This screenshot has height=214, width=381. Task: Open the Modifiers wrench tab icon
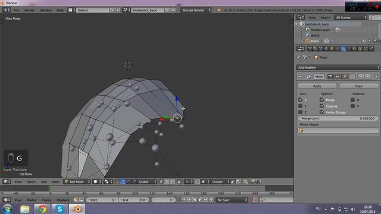pyautogui.click(x=343, y=49)
